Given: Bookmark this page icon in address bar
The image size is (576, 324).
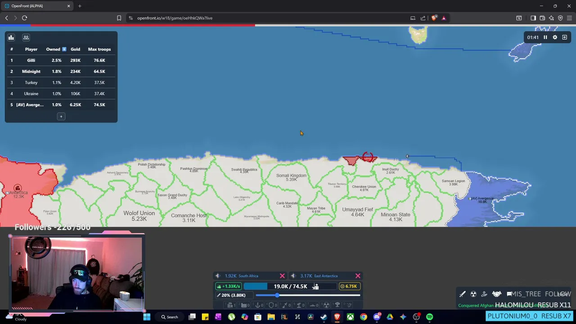Looking at the screenshot, I should (x=119, y=18).
